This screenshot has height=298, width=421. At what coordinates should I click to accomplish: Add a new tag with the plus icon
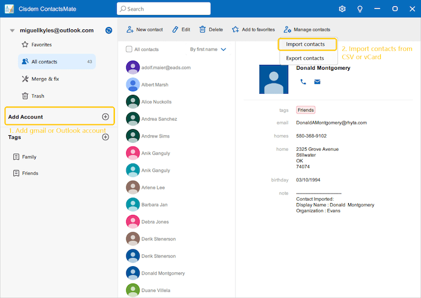(x=105, y=137)
